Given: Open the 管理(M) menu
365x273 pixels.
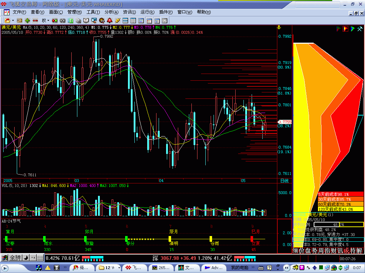Looking at the screenshot, I should click(74, 12).
